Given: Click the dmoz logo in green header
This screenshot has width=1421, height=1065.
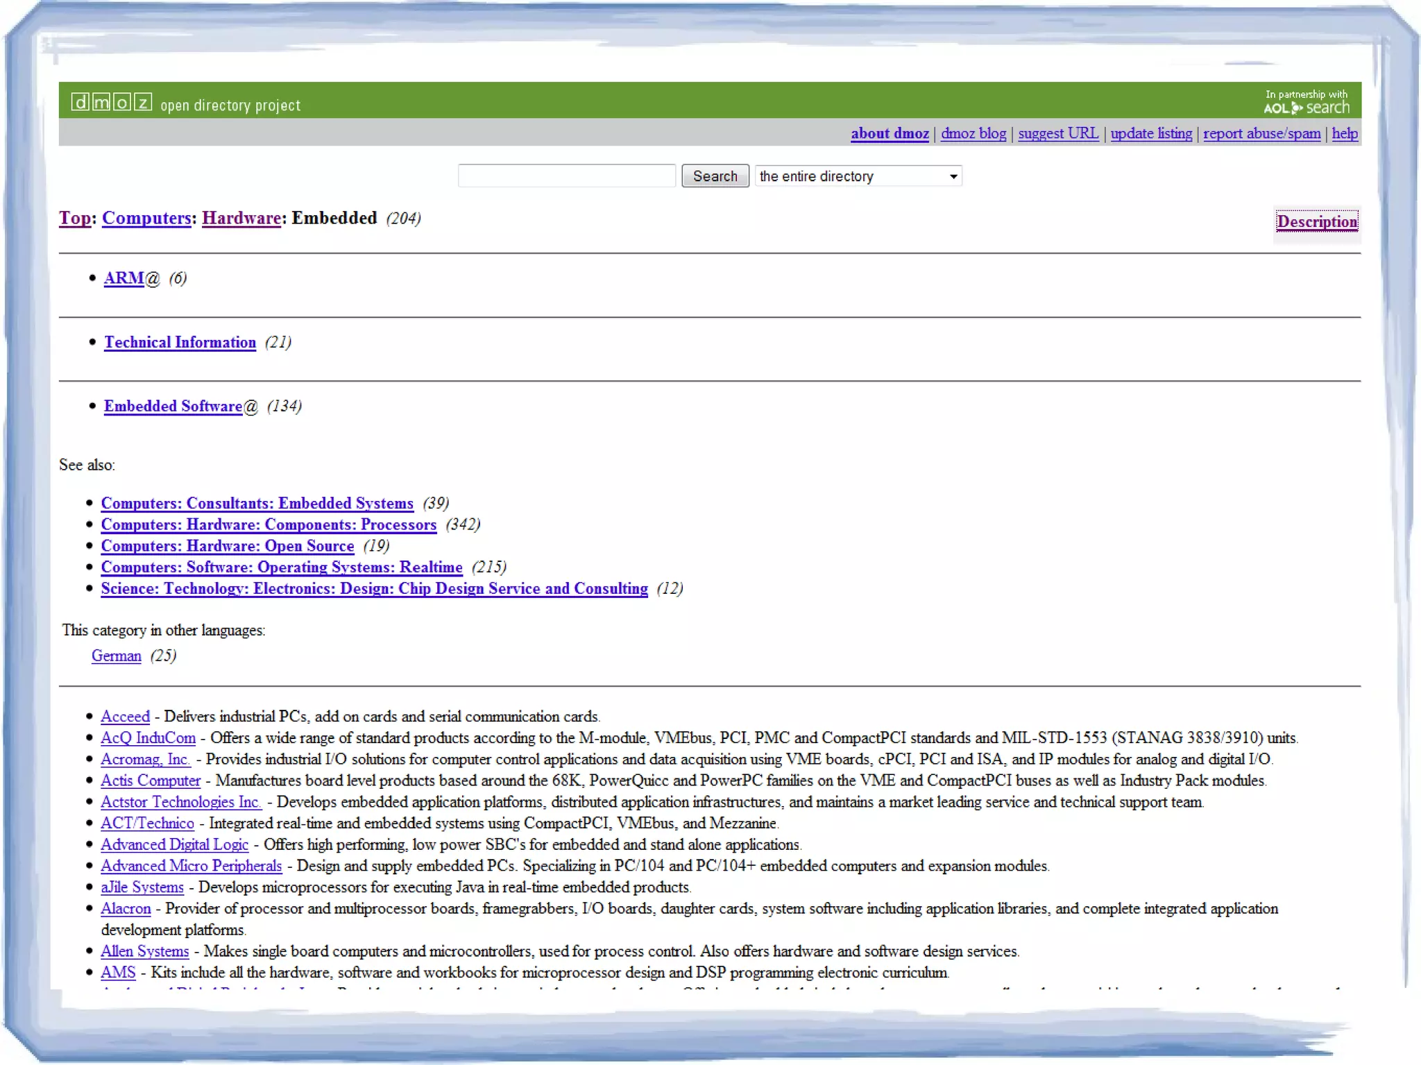Looking at the screenshot, I should [111, 103].
